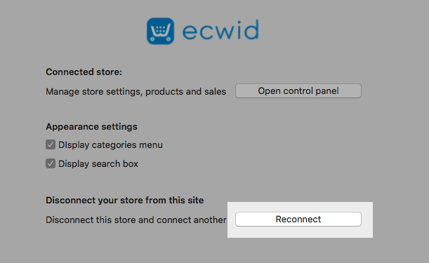Click the 'Appearance settings' heading
Image resolution: width=429 pixels, height=263 pixels.
(x=91, y=127)
